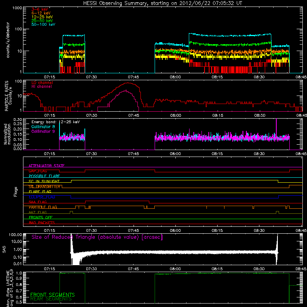307x307 pixels.
Task: Click the Size of Reduced Triangle label
Action: (x=97, y=237)
